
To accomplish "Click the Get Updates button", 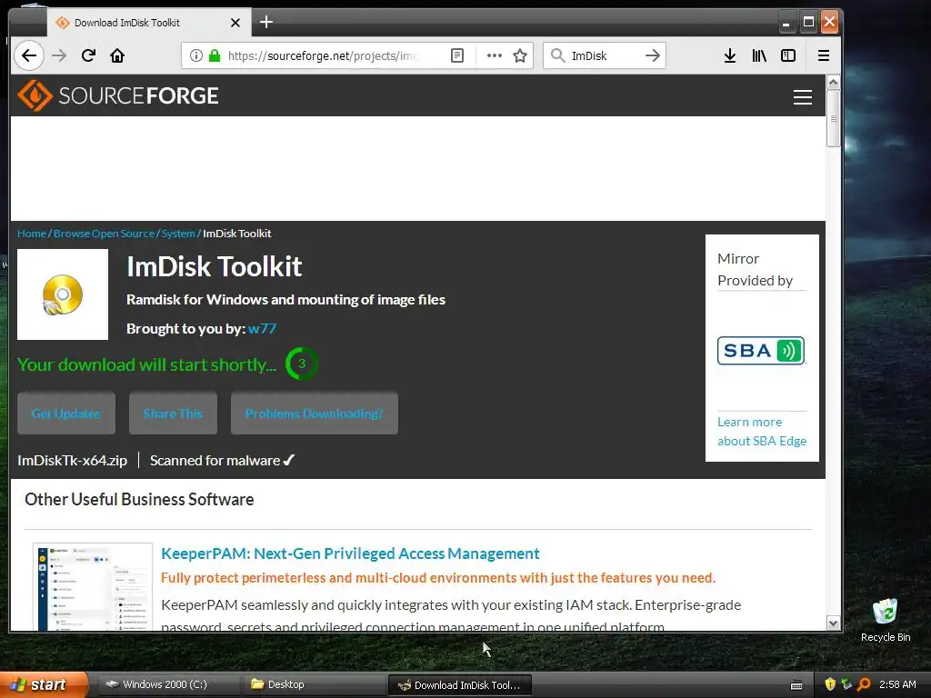I will (x=65, y=414).
